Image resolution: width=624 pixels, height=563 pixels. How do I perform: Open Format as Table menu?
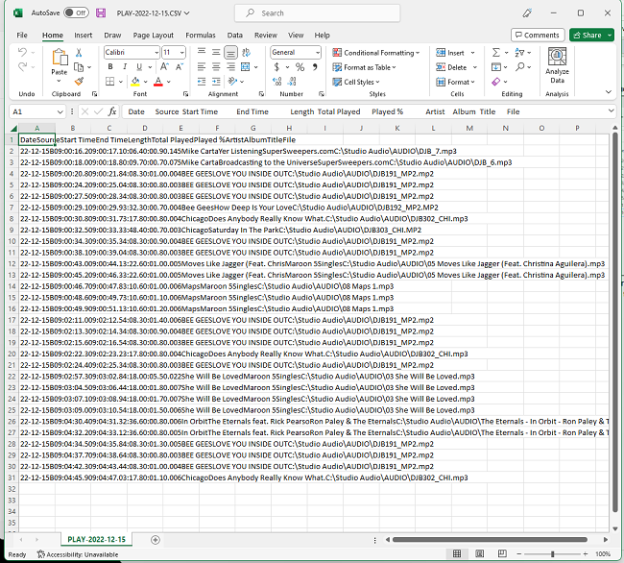[364, 67]
